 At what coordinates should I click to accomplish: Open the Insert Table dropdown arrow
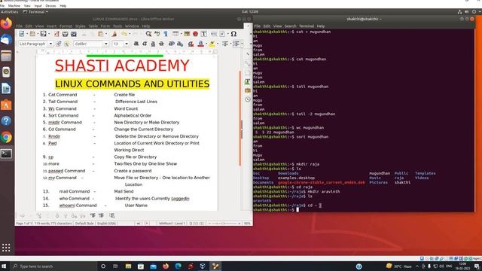pyautogui.click(x=181, y=34)
